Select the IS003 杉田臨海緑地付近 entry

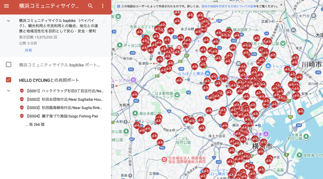pyautogui.click(x=64, y=108)
